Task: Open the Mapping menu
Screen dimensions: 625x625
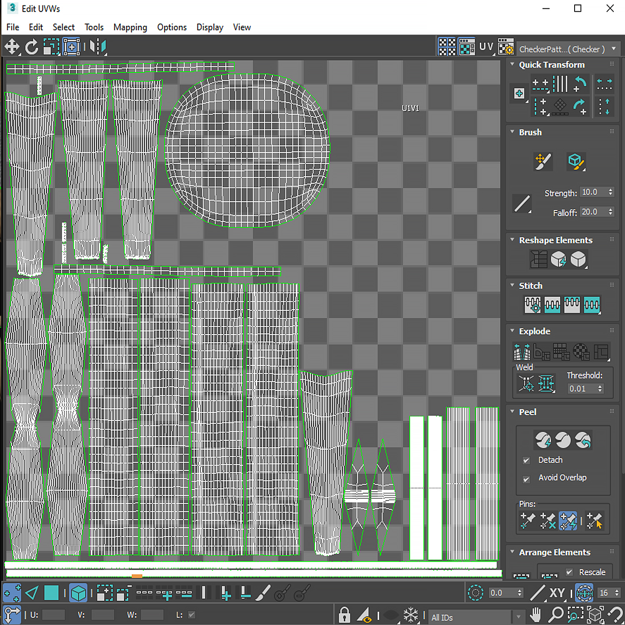Action: (x=130, y=27)
